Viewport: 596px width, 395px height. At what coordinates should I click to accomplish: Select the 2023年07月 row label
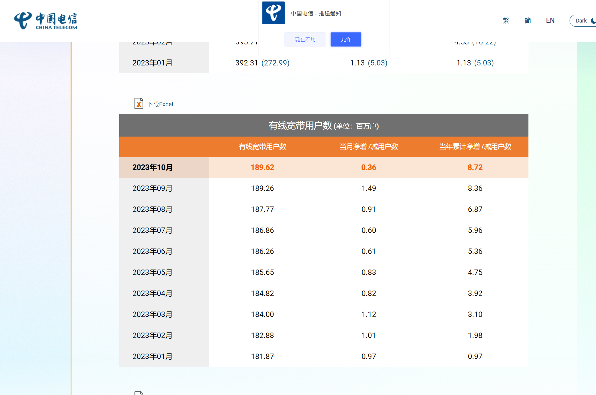pyautogui.click(x=153, y=231)
